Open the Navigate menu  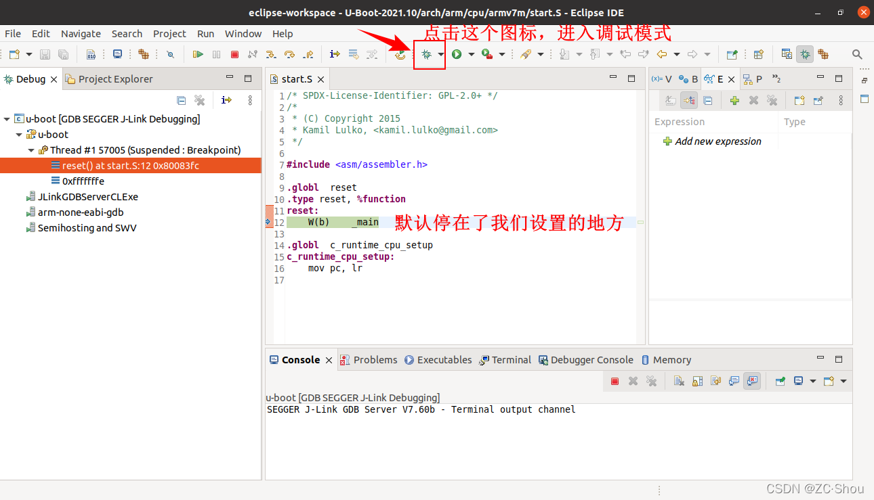pyautogui.click(x=81, y=33)
